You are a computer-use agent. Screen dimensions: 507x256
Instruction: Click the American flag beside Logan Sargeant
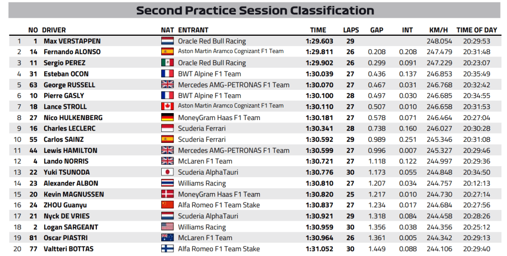pyautogui.click(x=167, y=227)
